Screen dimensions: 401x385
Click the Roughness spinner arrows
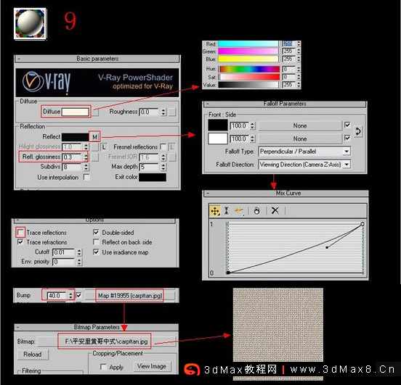(x=163, y=112)
